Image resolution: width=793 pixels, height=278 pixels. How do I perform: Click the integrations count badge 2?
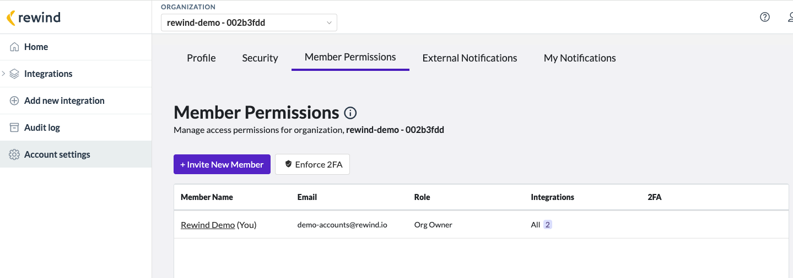pos(548,225)
